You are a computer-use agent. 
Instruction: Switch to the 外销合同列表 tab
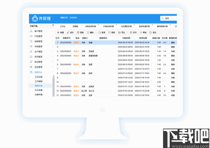tap(108, 26)
